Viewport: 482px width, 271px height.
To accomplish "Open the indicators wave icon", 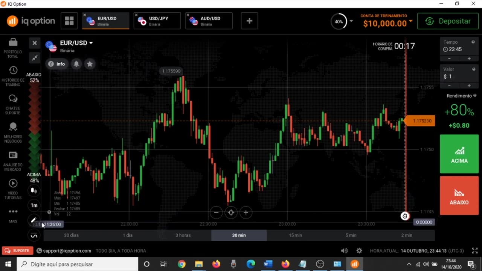I will coord(34,236).
